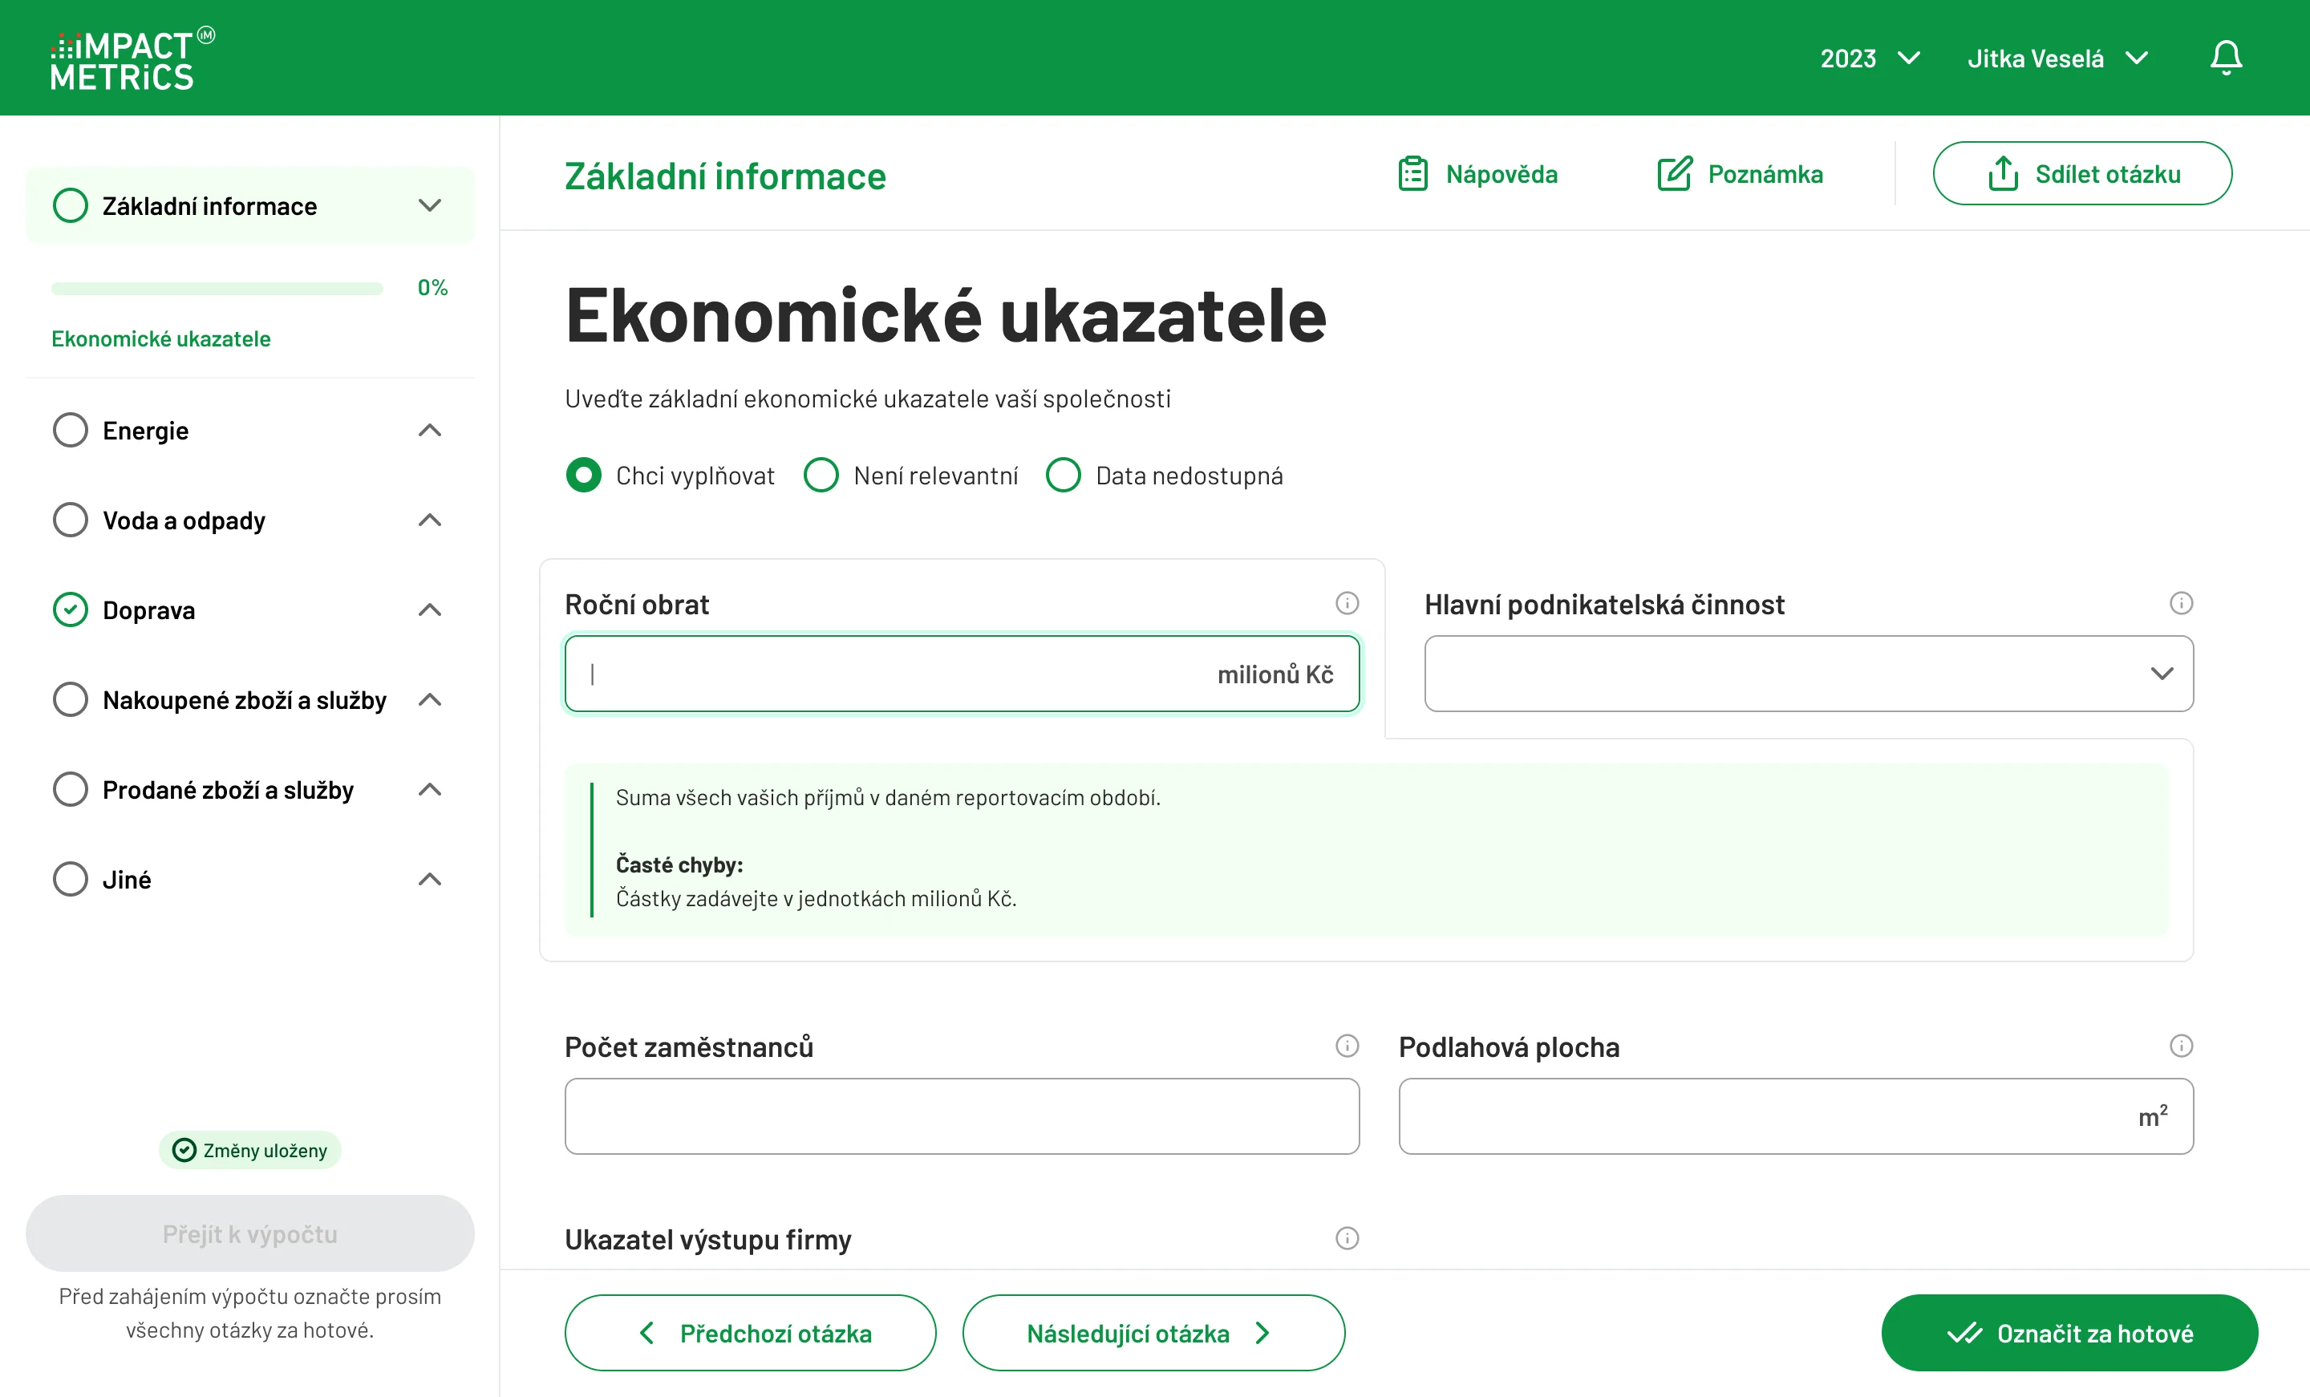Select the Data nedostupná option

coord(1064,475)
